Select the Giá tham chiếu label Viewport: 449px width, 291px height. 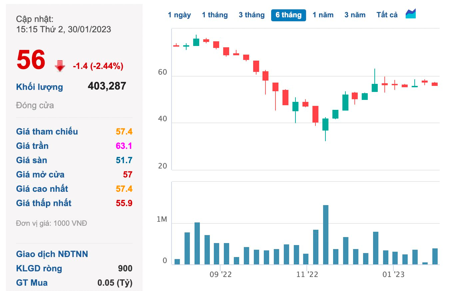pos(47,132)
